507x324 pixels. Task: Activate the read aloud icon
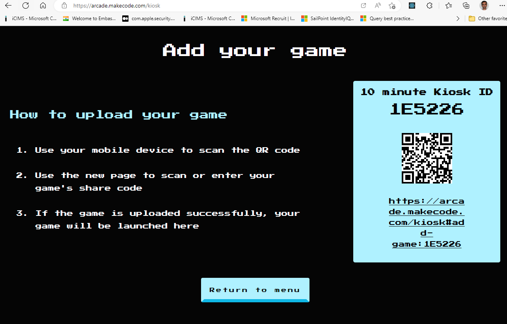coord(378,6)
